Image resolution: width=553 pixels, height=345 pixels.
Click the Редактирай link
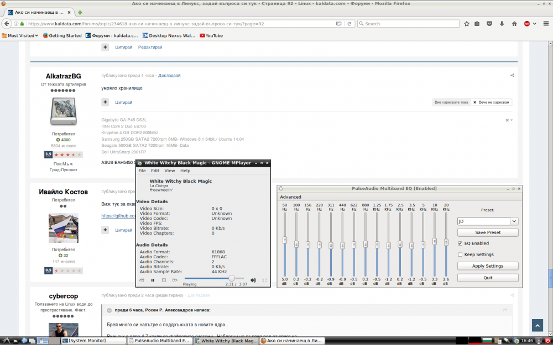150,47
